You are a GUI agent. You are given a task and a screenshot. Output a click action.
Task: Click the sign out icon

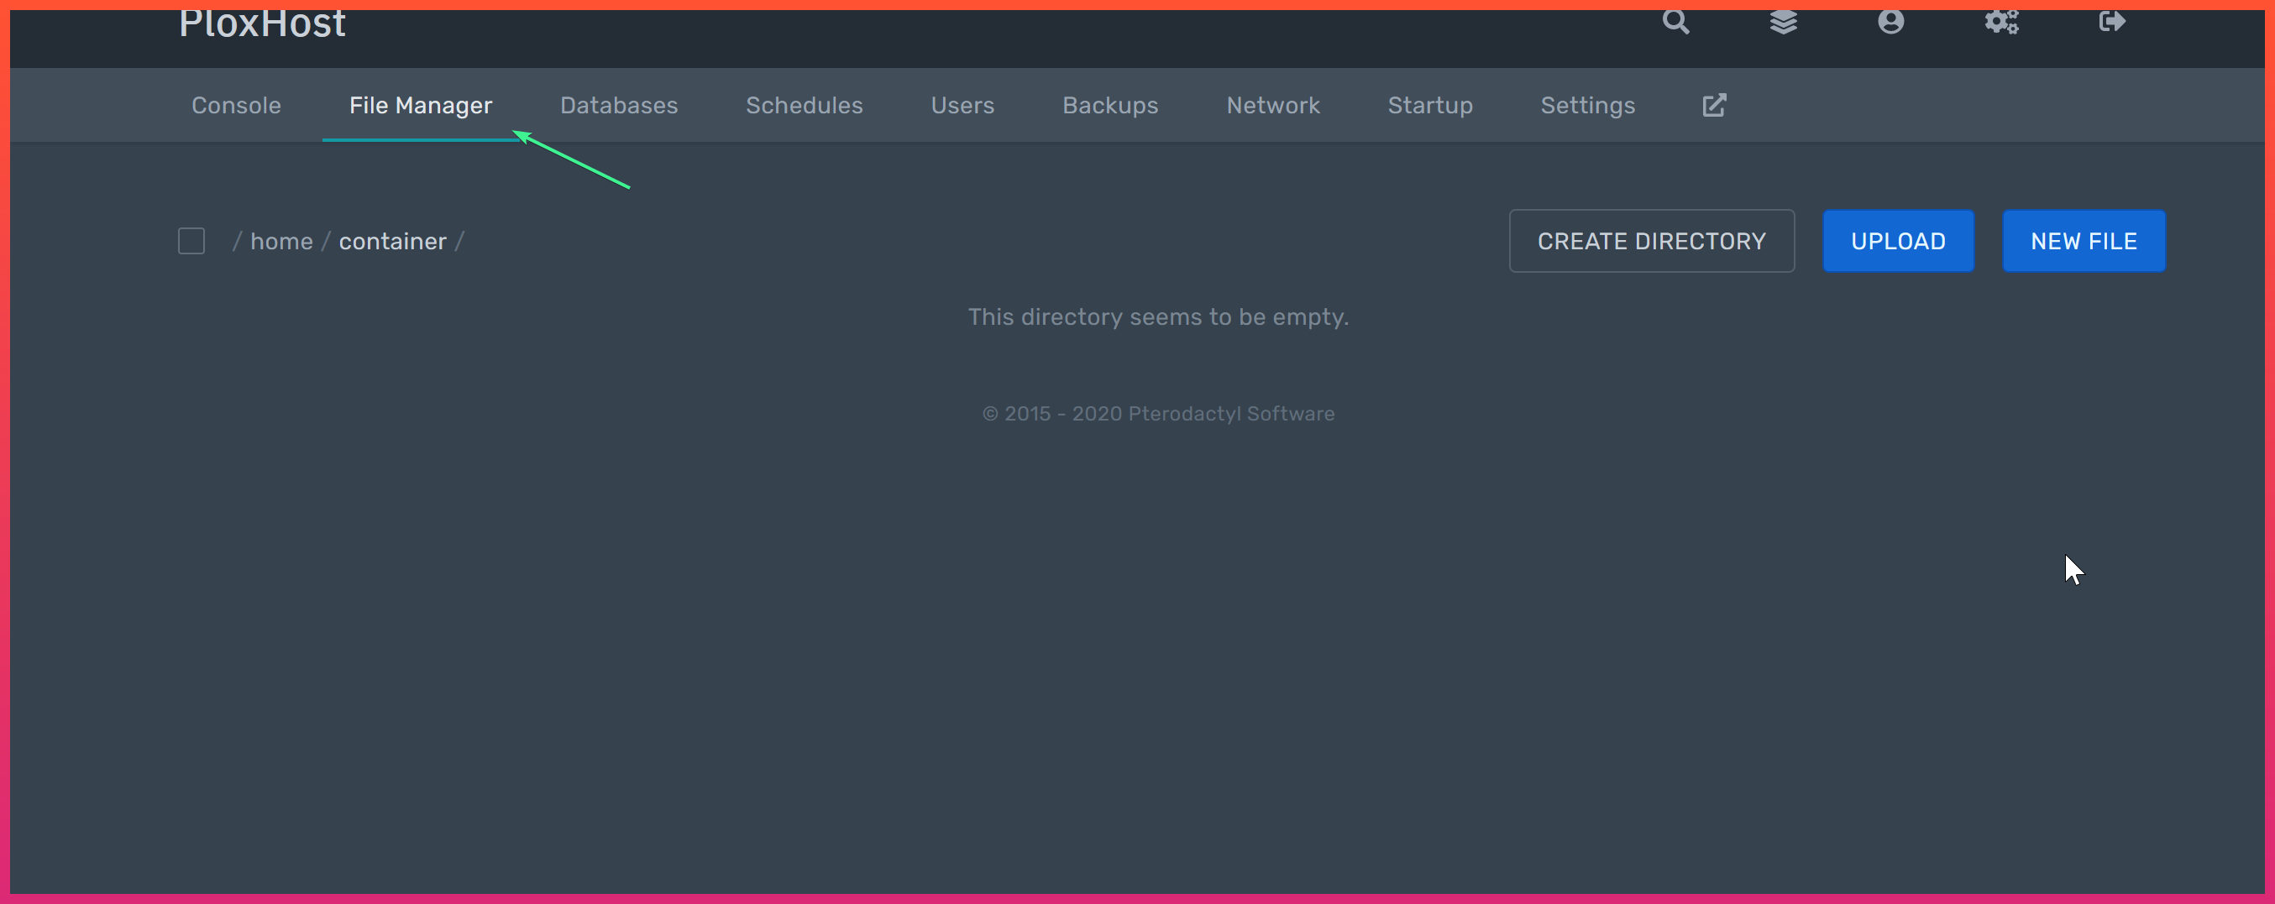pos(2111,21)
